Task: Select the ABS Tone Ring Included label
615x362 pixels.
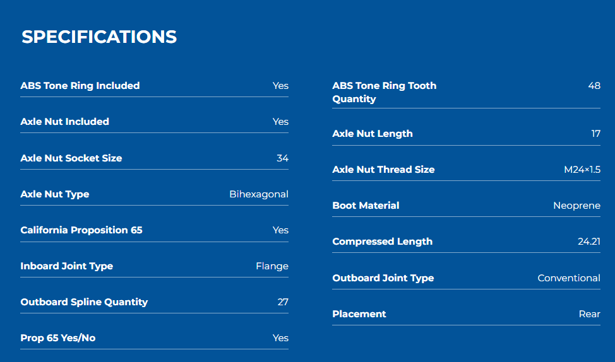Action: coord(80,85)
